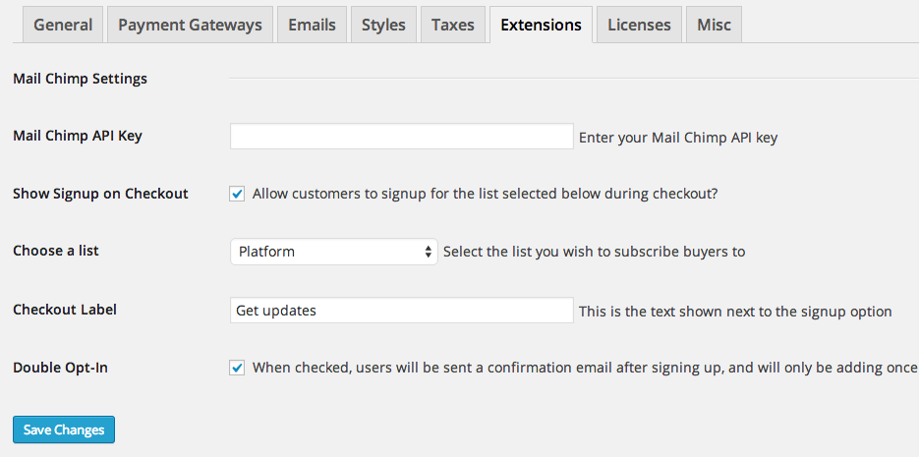
Task: Switch to the Misc tab
Action: (714, 25)
